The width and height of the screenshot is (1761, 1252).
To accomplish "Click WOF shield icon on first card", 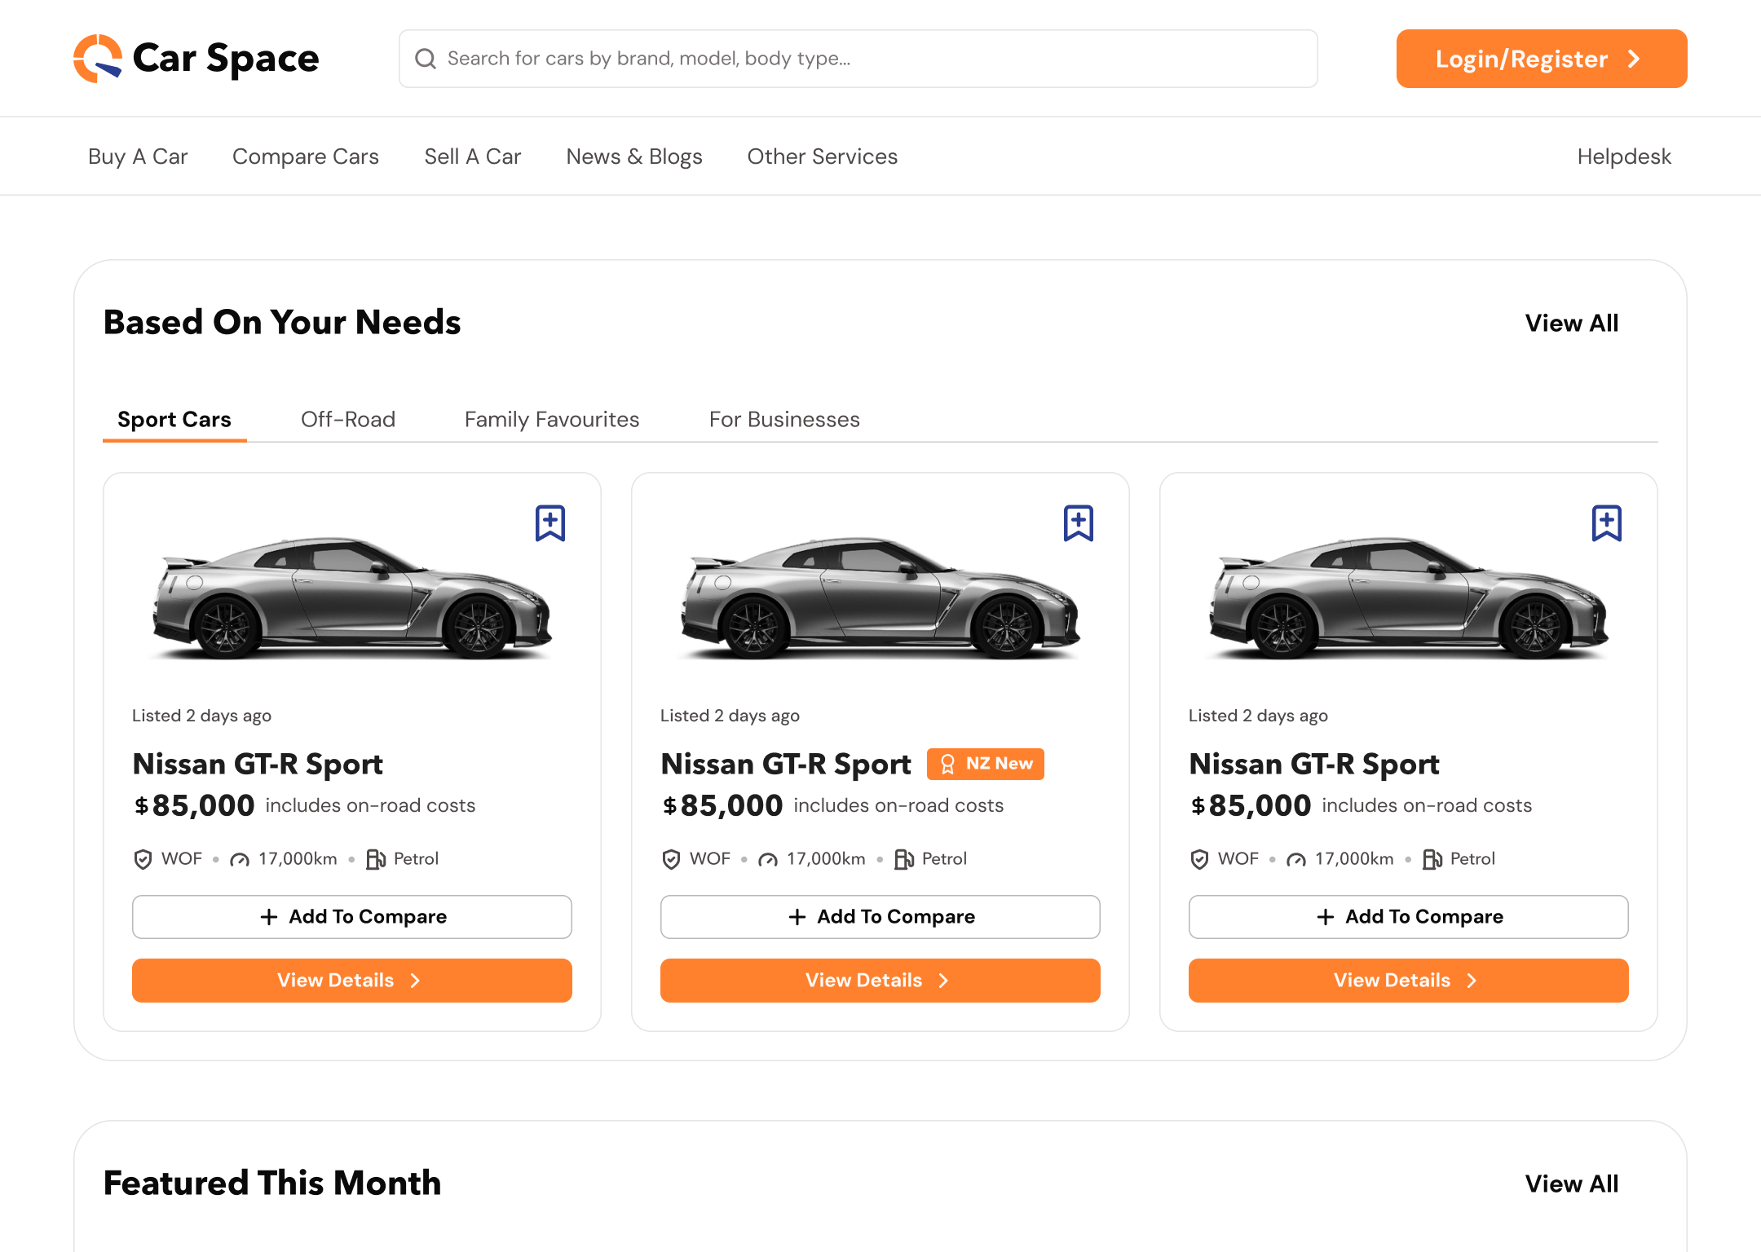I will click(x=143, y=859).
